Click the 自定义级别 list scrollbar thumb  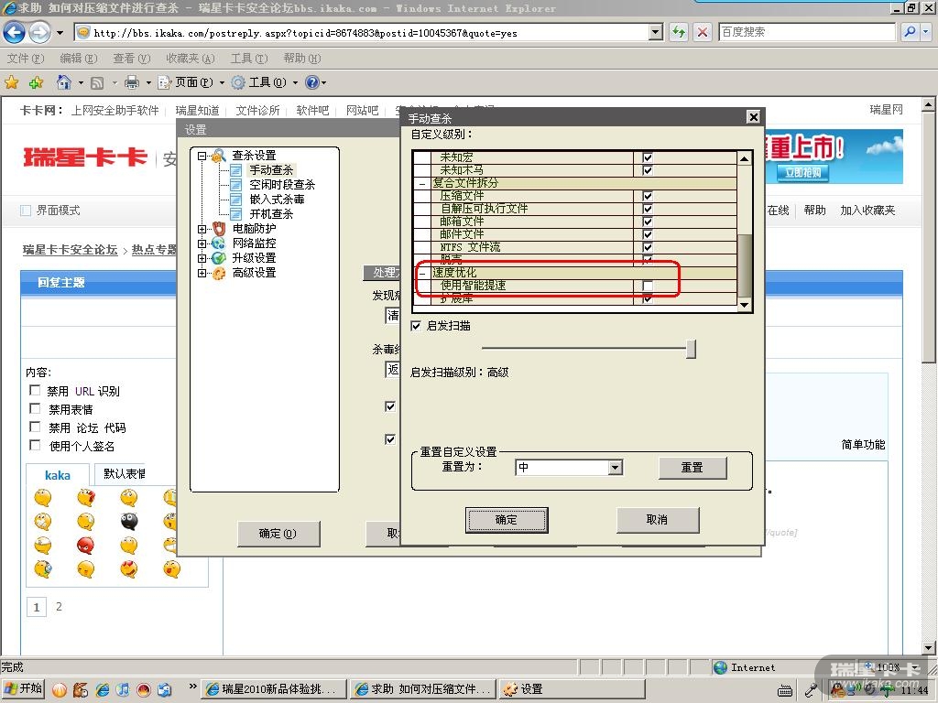pos(744,265)
